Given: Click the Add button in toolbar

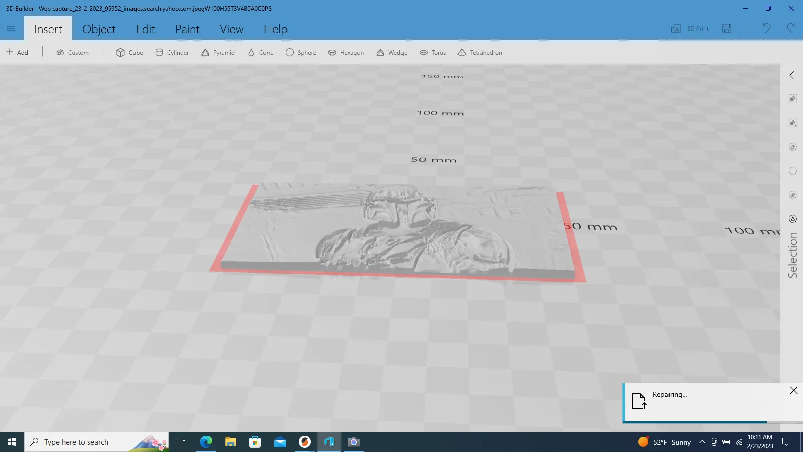Looking at the screenshot, I should pyautogui.click(x=18, y=53).
